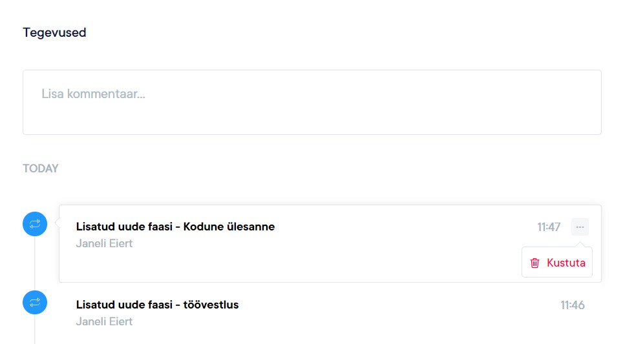The image size is (634, 344).
Task: Click blue phase-change icon beside Kodune ülesanne
Action: (35, 224)
